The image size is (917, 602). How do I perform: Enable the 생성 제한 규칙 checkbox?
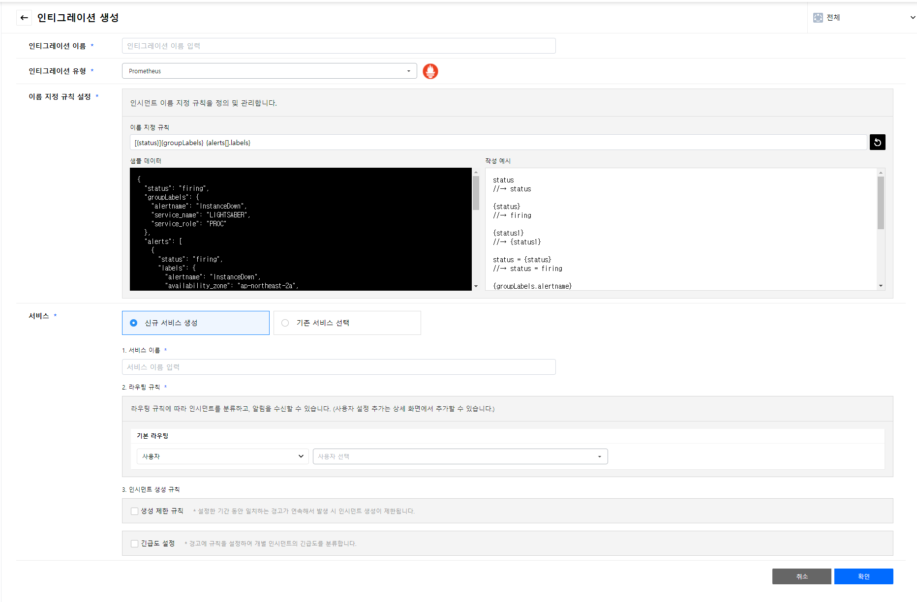coord(134,511)
